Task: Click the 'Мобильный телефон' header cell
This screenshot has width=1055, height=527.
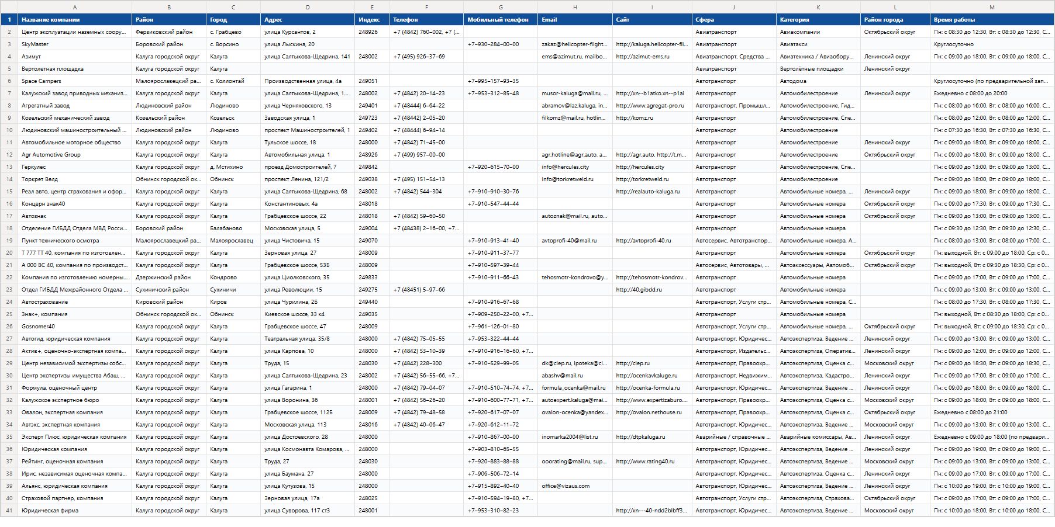Action: [501, 20]
